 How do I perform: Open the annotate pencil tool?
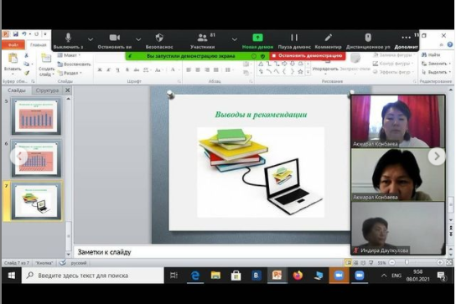tap(328, 40)
